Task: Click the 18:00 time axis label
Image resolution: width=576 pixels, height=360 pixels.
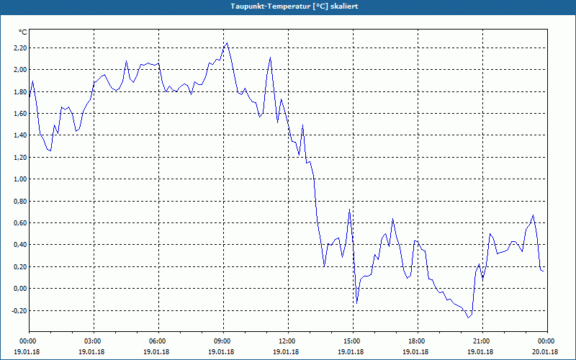Action: tap(418, 341)
